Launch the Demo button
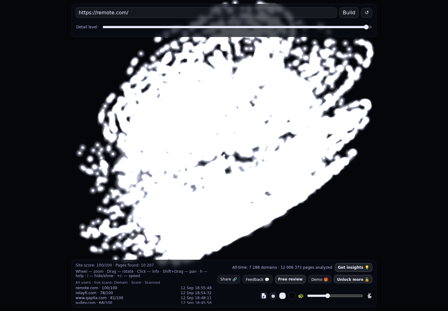This screenshot has height=311, width=448. pyautogui.click(x=320, y=279)
